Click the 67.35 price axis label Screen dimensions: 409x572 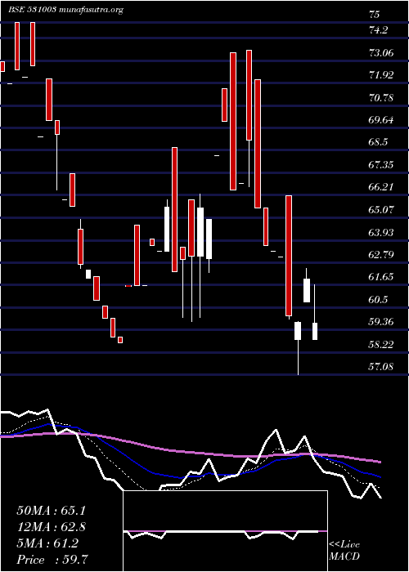click(x=382, y=166)
